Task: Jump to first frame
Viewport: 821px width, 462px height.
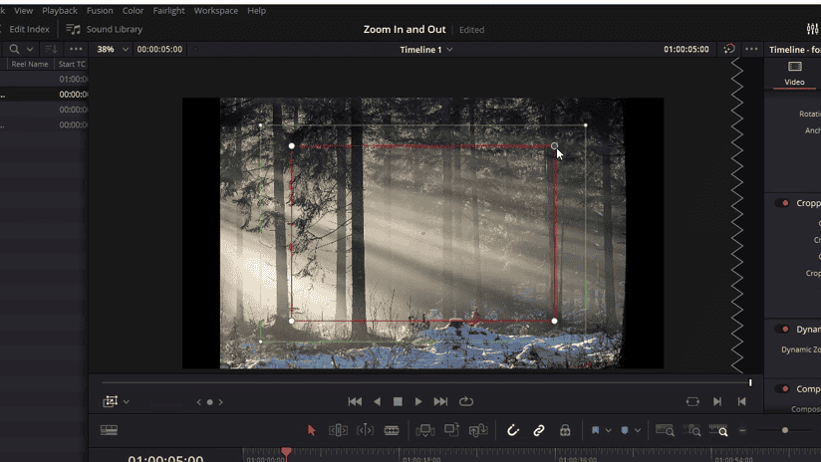Action: click(x=355, y=402)
